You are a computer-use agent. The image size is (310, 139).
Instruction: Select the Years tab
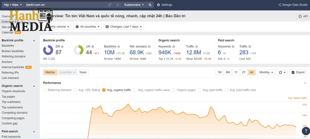point(83,73)
